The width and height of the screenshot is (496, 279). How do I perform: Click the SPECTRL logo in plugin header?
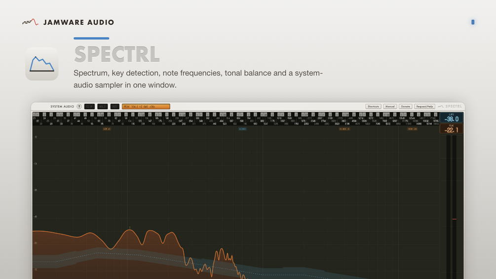(x=450, y=107)
